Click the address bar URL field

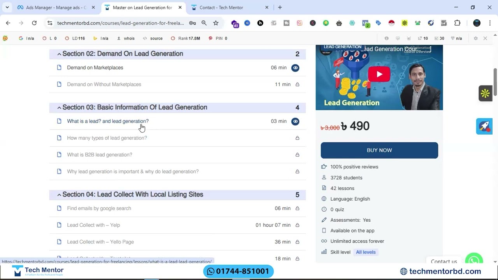pyautogui.click(x=121, y=23)
